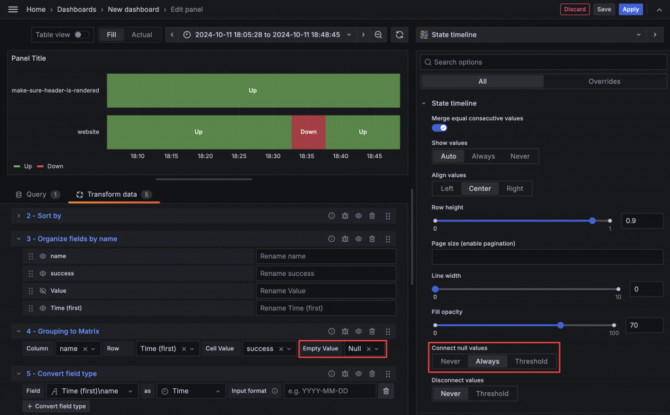
Task: Shift time range backward with left arrow
Action: (x=172, y=35)
